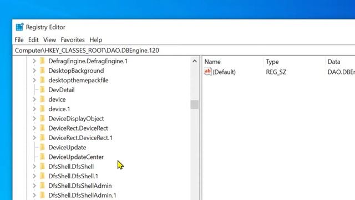Expand the DfsShell.DfsShell key
This screenshot has height=200, width=355.
pos(34,167)
